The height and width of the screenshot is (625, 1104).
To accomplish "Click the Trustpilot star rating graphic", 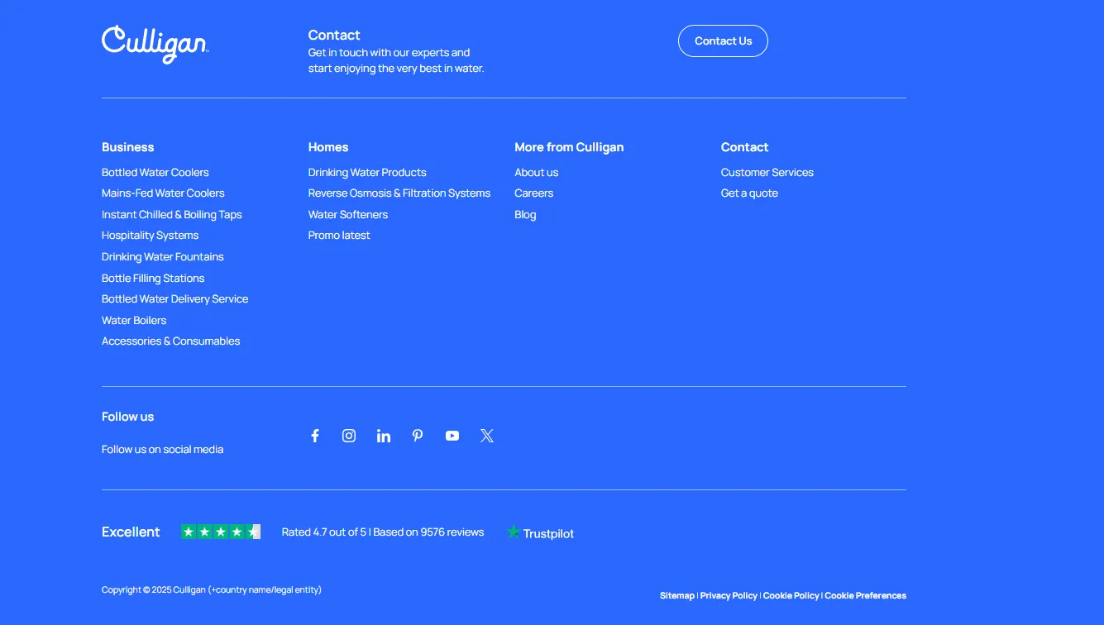I will [221, 532].
